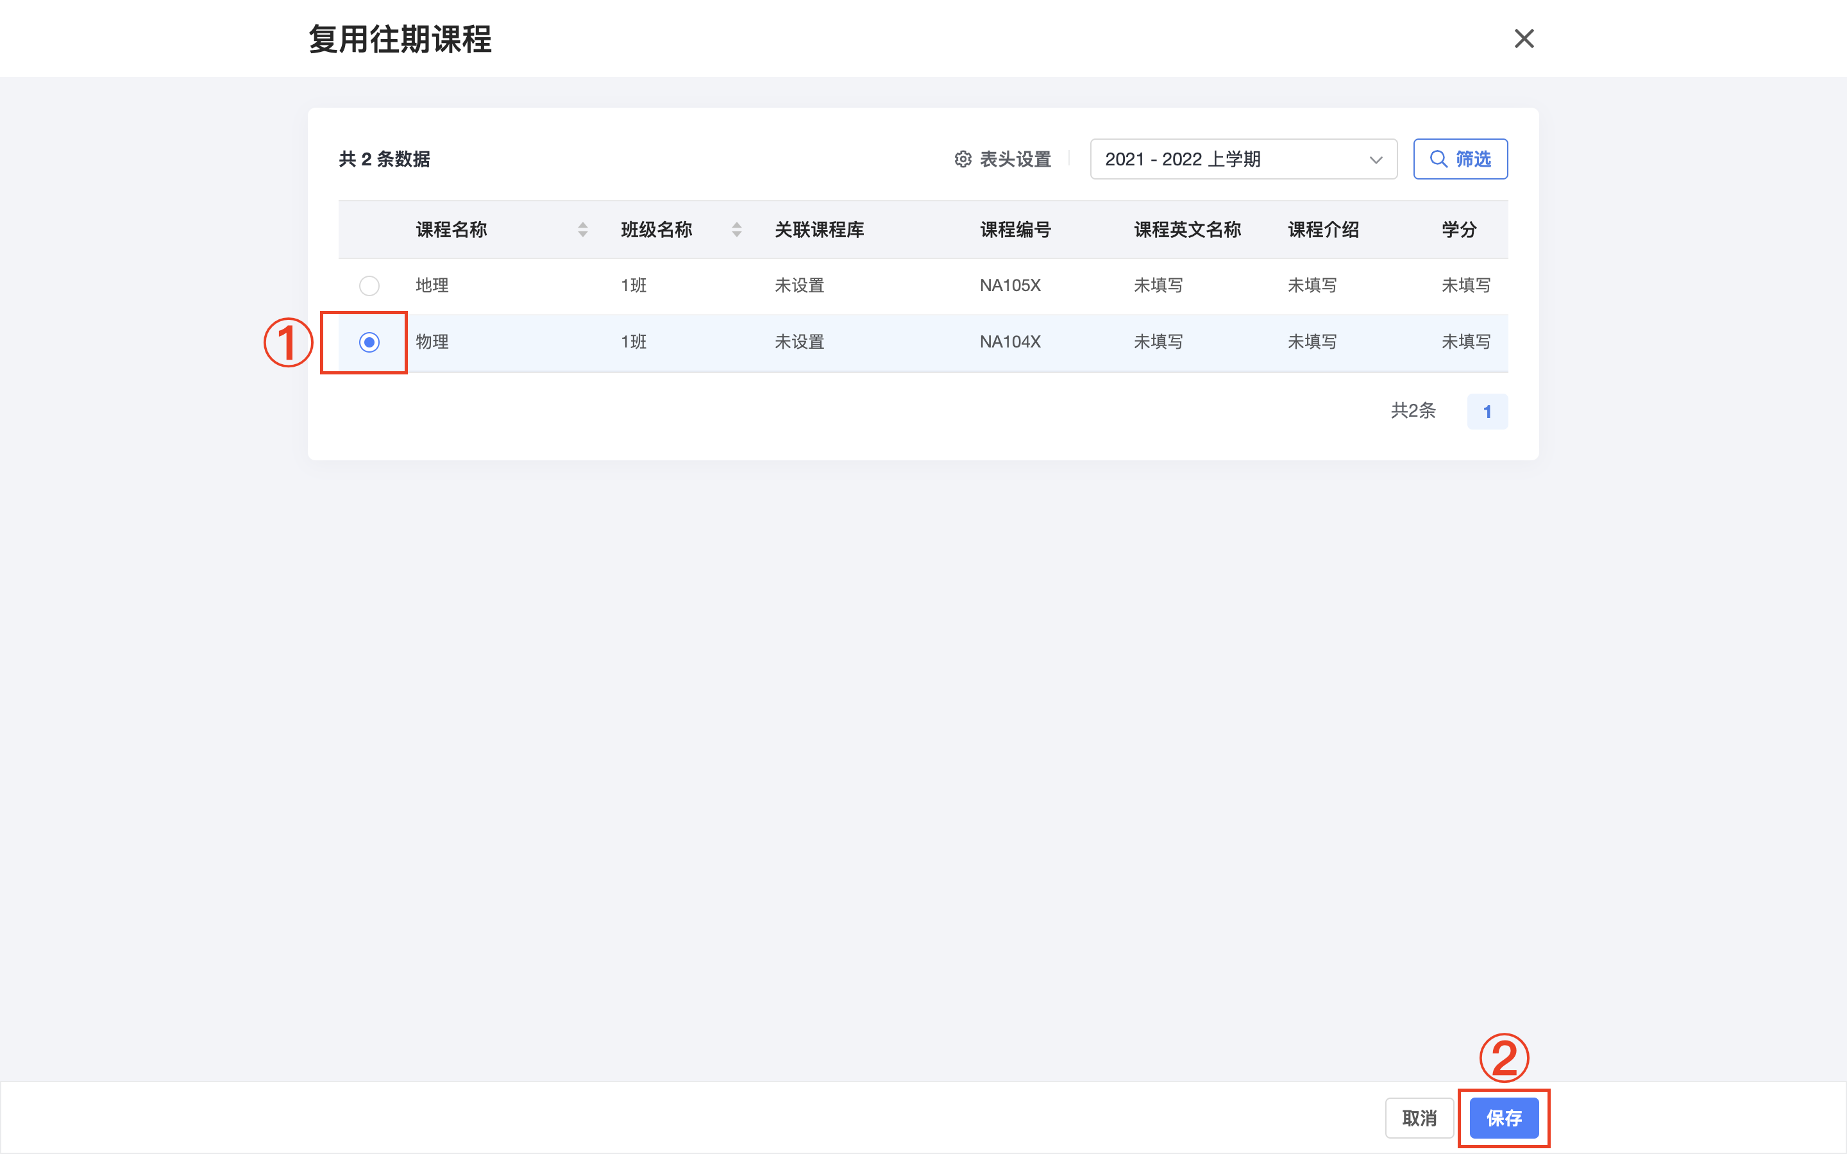Click the 关联课程库 column header
This screenshot has width=1847, height=1154.
[819, 230]
